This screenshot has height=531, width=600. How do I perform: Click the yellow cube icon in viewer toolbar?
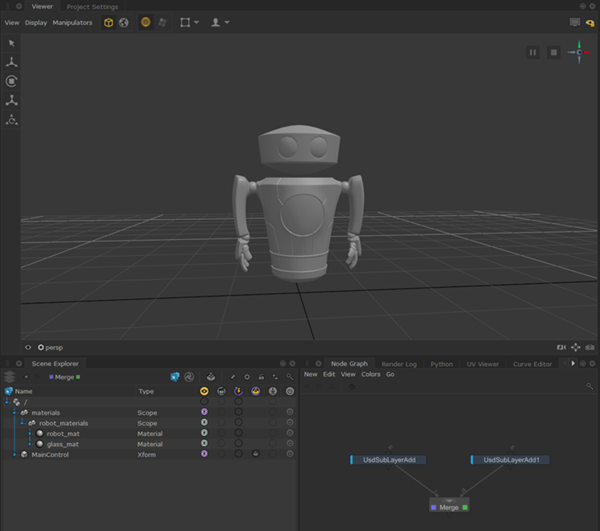tap(109, 22)
